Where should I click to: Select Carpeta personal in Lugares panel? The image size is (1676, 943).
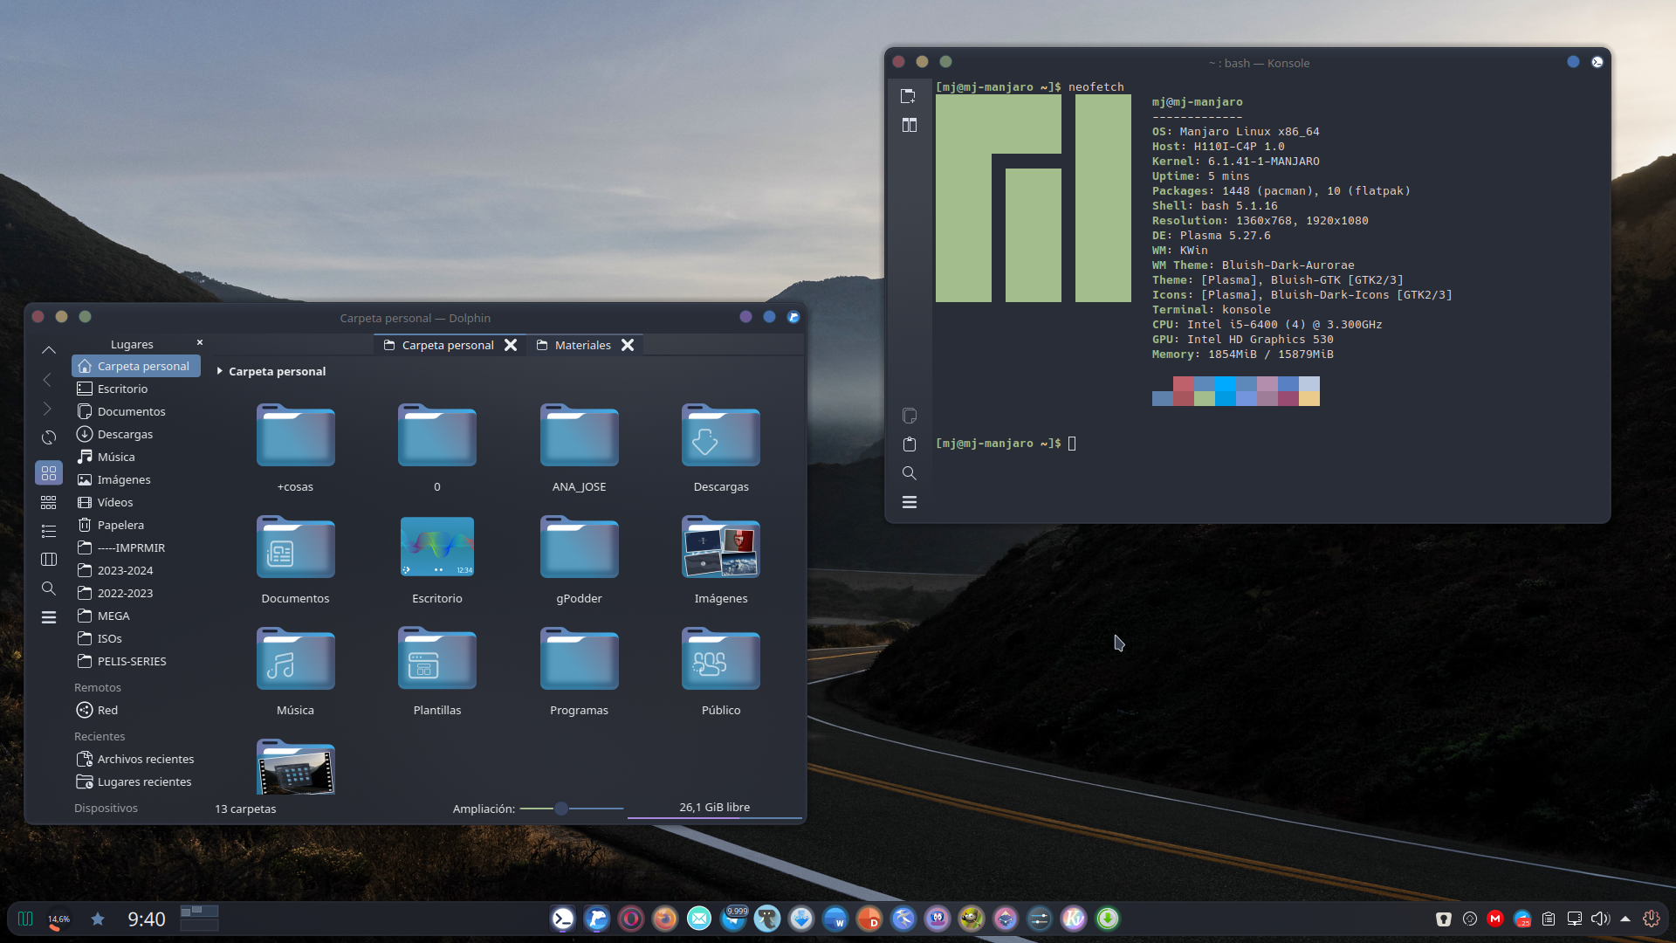click(x=136, y=366)
